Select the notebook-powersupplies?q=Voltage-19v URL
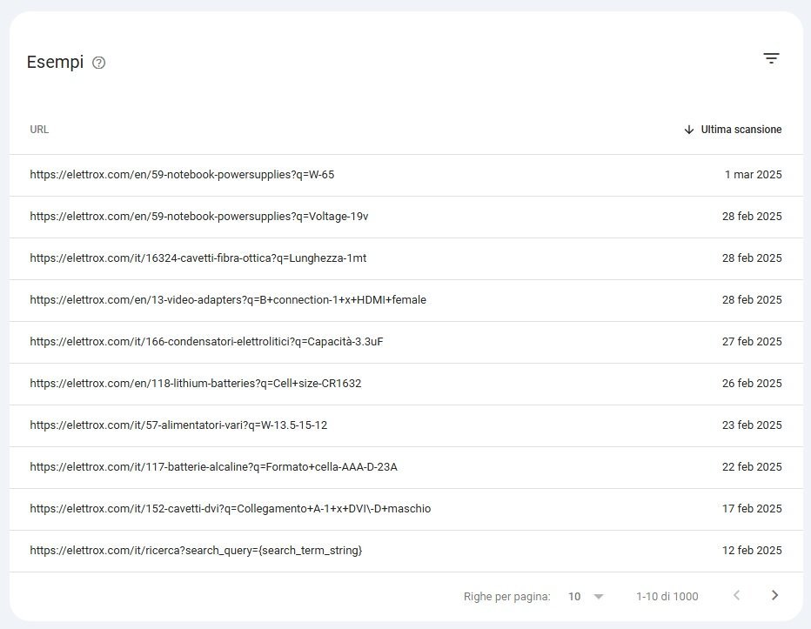 click(199, 217)
